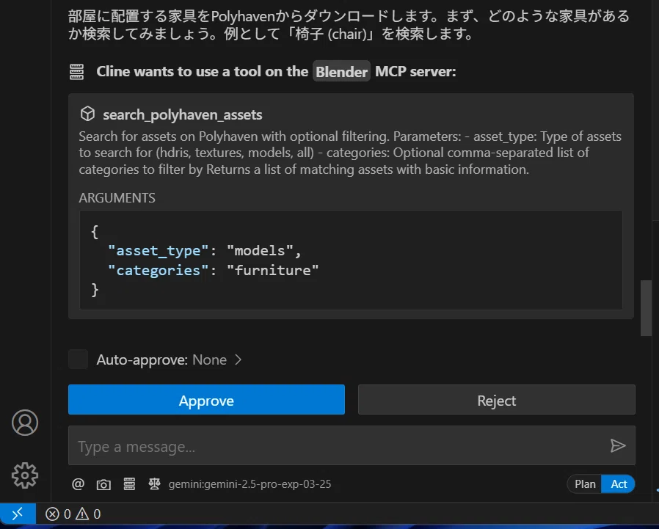
Task: Click the Accounts profile icon in sidebar
Action: 25,423
